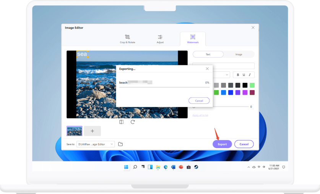Select the Watermark tab

[x=193, y=39]
